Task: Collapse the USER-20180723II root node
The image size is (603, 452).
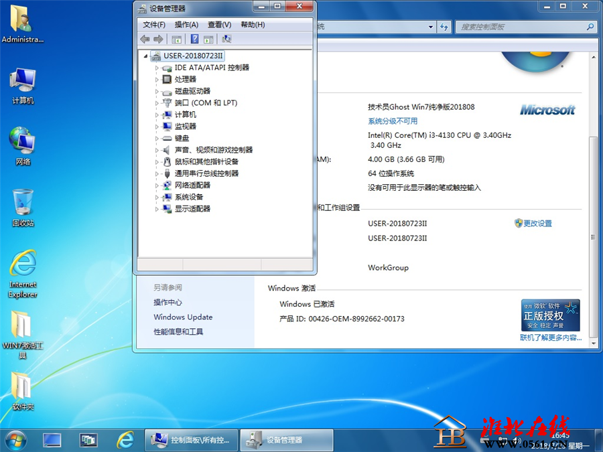Action: click(x=146, y=56)
